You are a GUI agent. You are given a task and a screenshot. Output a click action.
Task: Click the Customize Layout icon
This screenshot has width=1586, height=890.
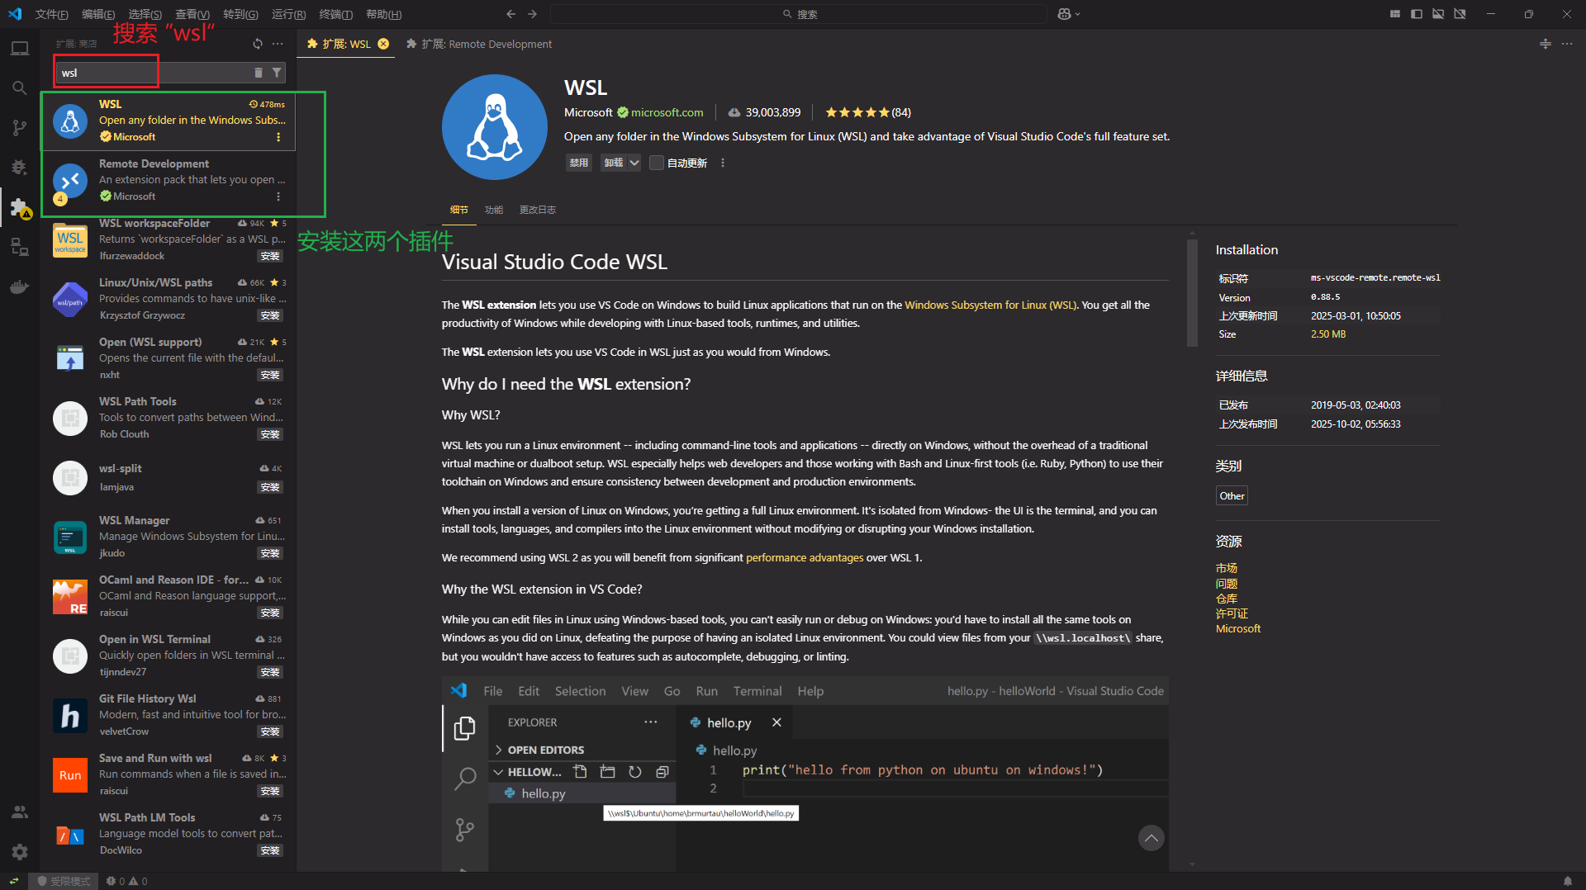click(1395, 14)
